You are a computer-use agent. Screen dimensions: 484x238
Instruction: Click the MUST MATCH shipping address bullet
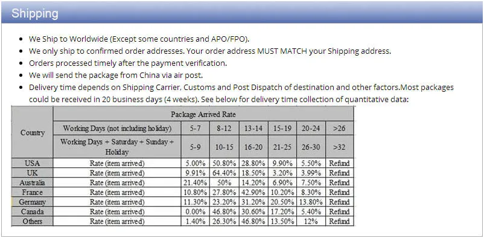point(210,51)
